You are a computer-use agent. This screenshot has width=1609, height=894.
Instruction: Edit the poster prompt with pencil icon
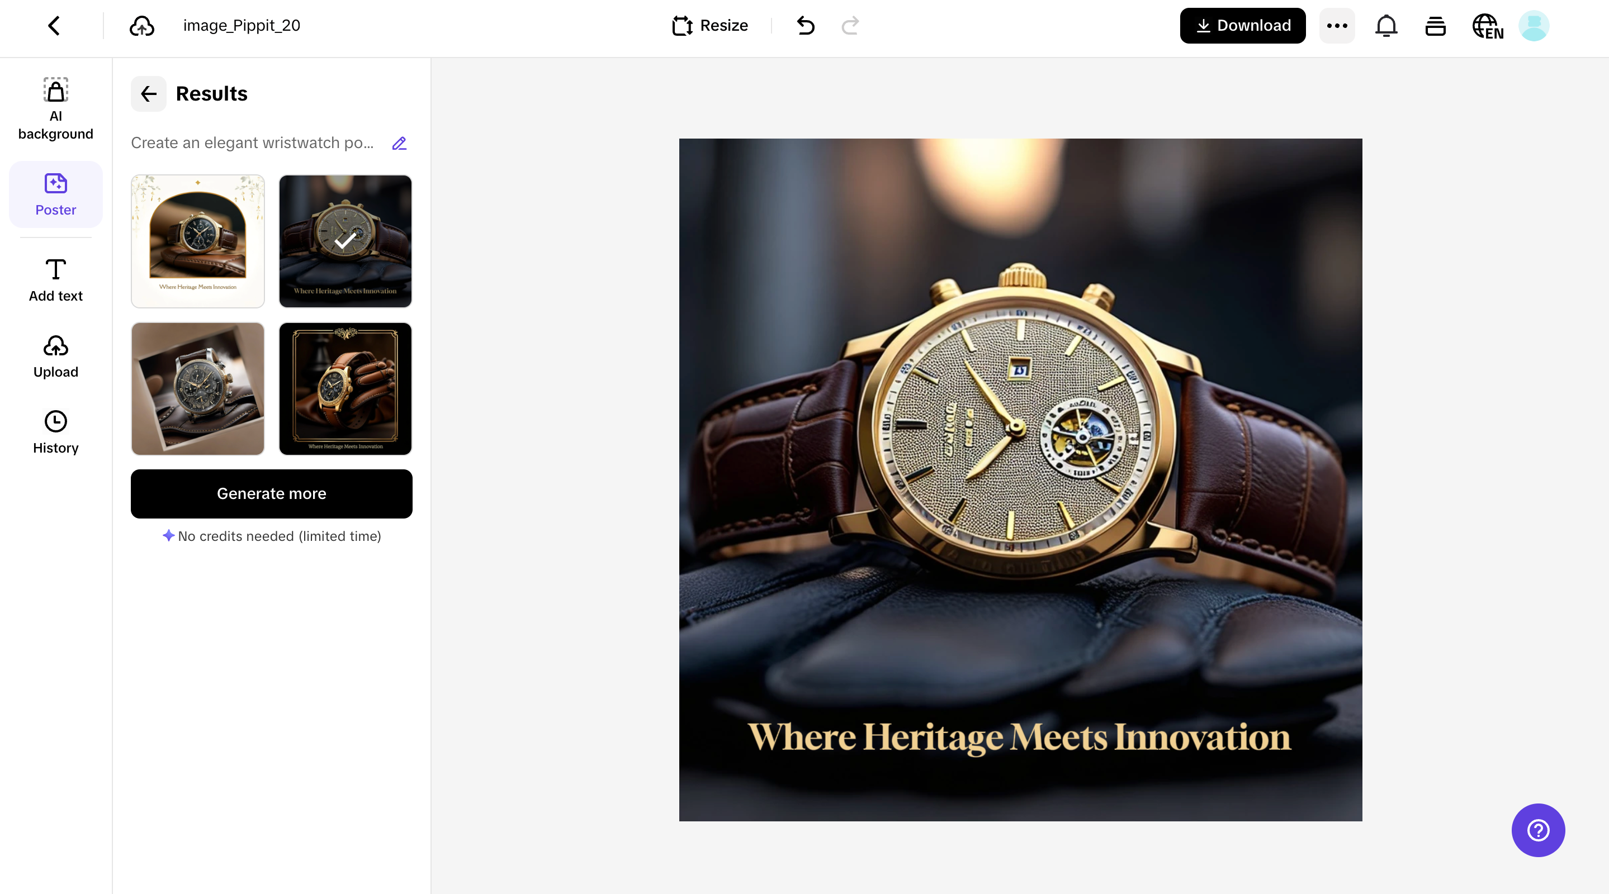pyautogui.click(x=399, y=143)
